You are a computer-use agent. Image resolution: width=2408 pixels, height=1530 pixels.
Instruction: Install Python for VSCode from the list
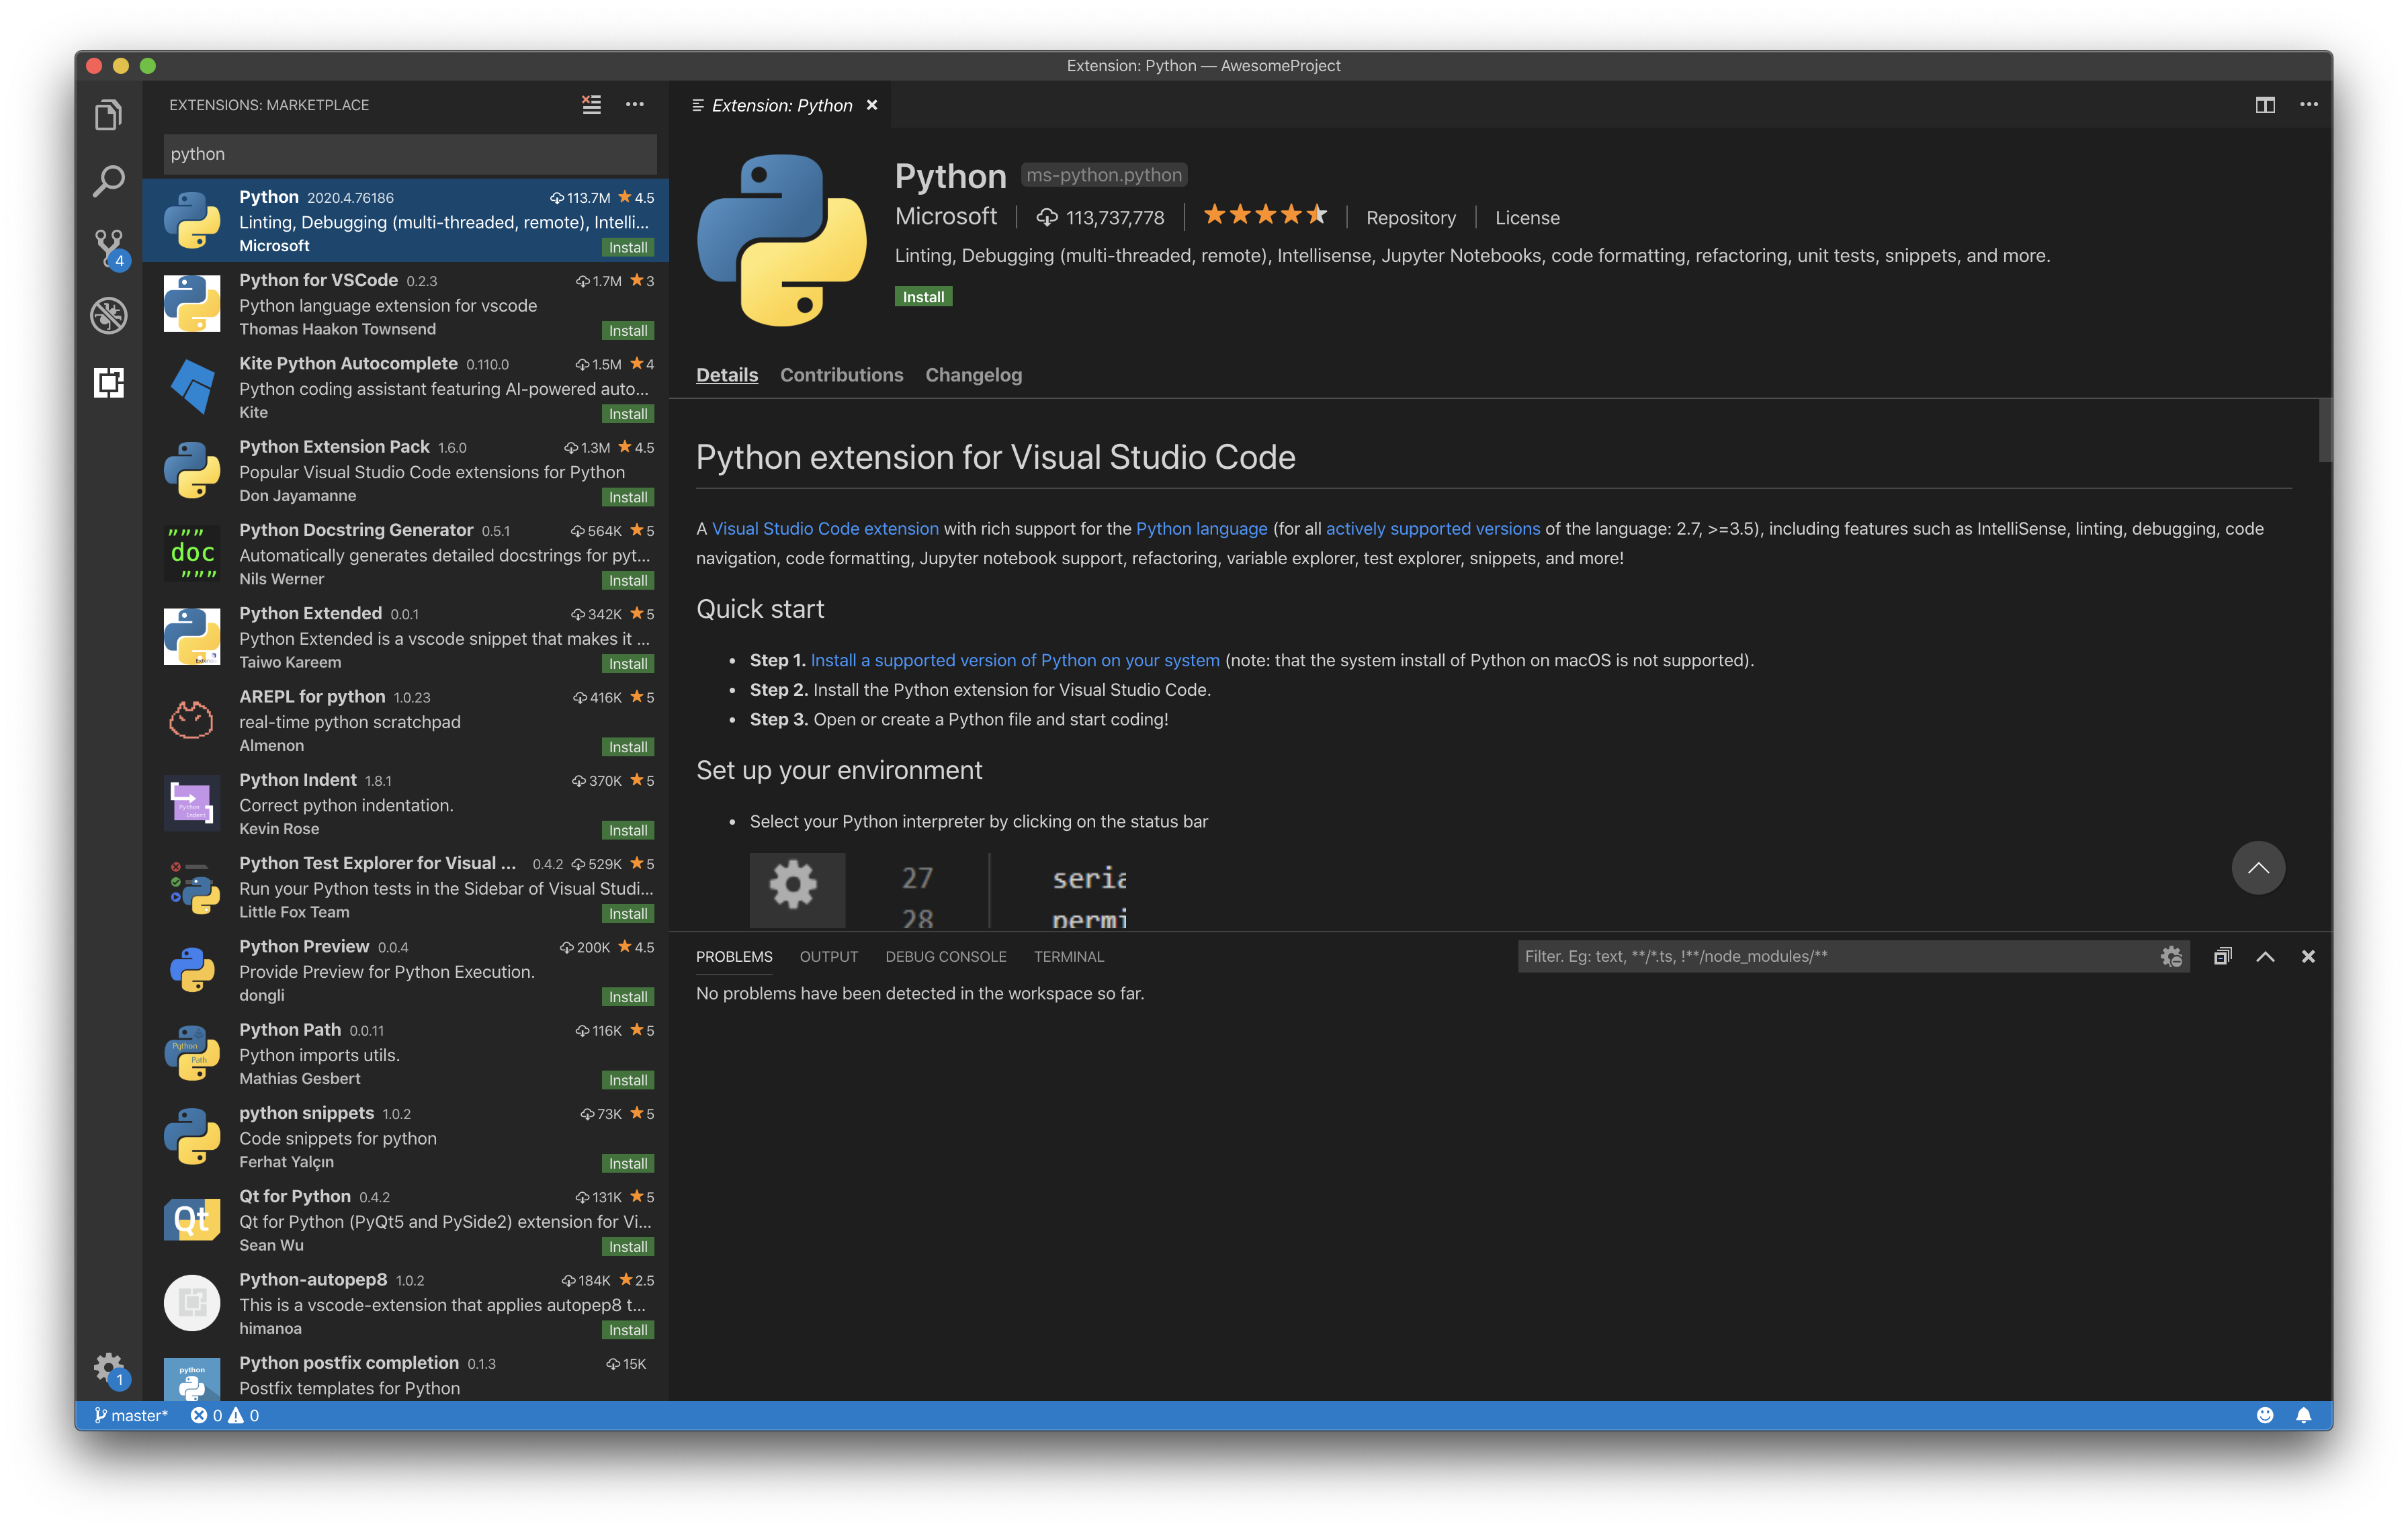628,331
